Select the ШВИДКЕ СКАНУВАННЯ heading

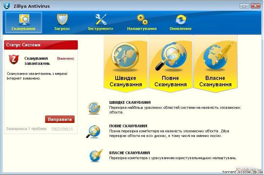[130, 102]
